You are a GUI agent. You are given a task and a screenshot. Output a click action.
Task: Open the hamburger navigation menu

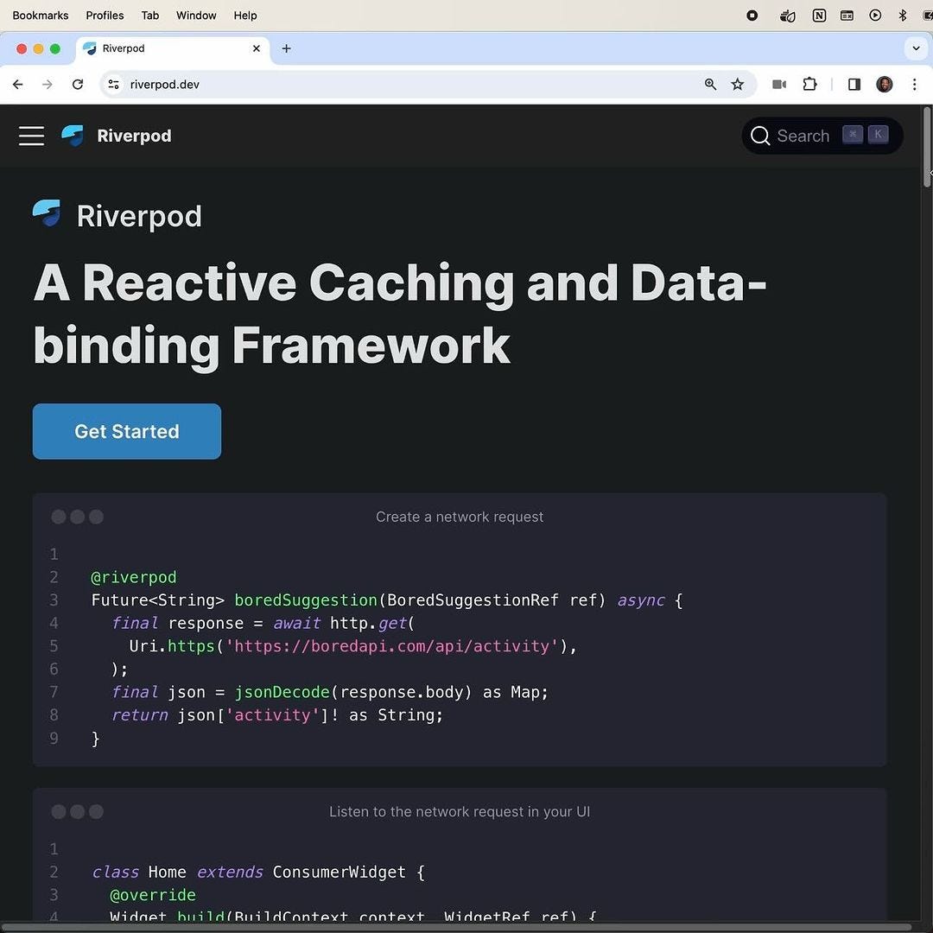(31, 136)
